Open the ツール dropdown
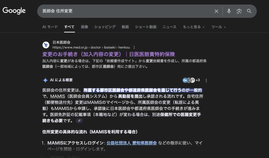The image size is (269, 158). pyautogui.click(x=217, y=27)
